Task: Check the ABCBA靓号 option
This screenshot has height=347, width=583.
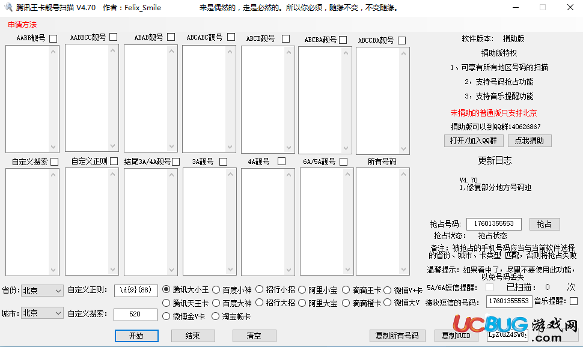Action: (x=343, y=40)
